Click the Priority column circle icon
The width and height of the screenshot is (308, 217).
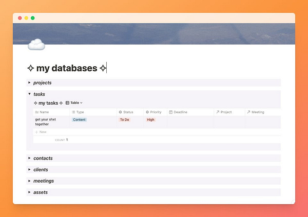pos(147,112)
